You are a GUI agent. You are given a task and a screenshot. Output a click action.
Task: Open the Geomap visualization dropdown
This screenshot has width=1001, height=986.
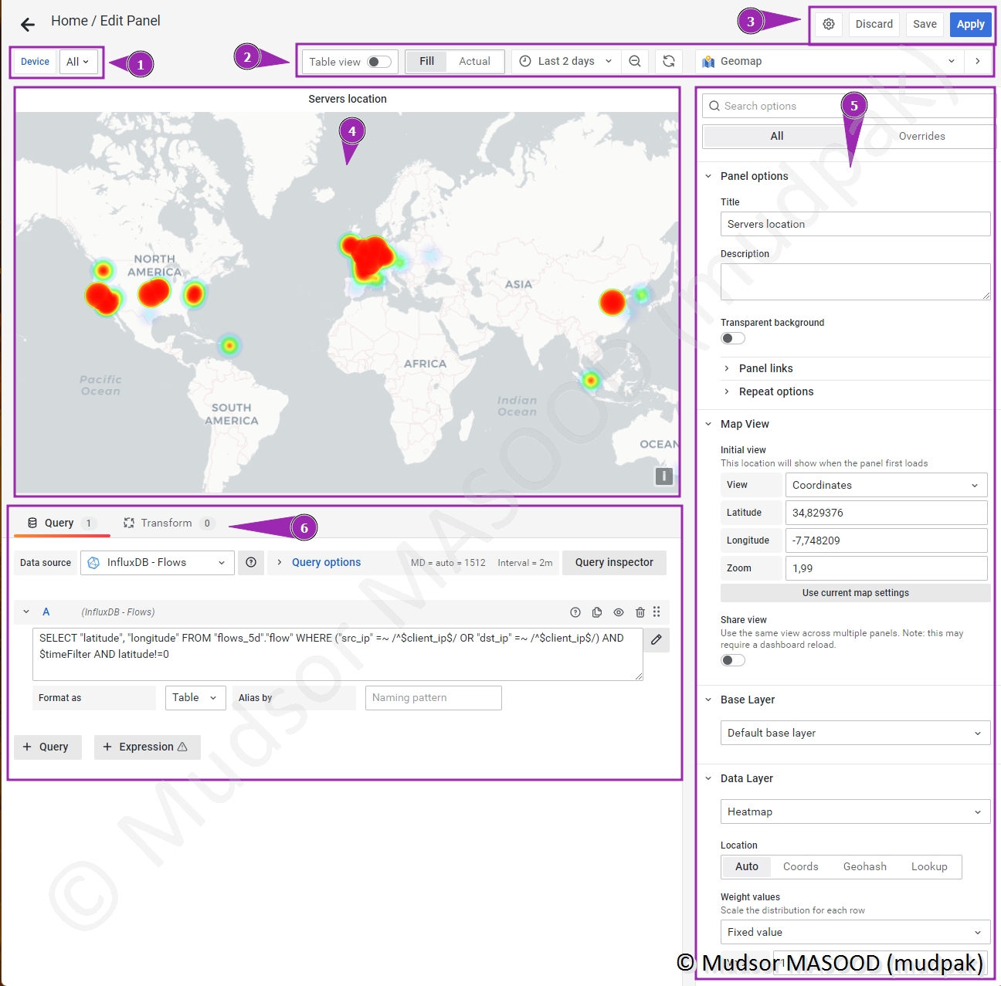point(830,61)
